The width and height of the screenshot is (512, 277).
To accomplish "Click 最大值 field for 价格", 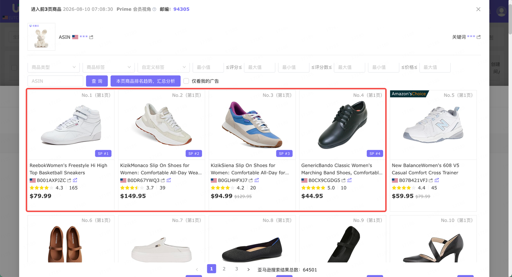I will [435, 67].
